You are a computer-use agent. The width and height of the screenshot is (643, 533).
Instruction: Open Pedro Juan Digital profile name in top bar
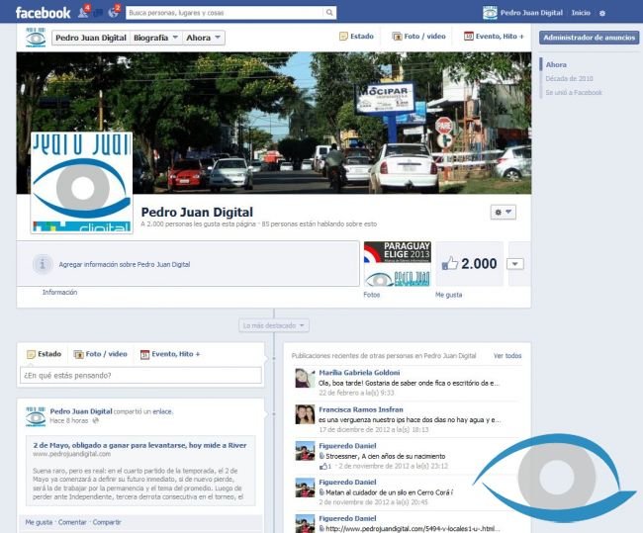pyautogui.click(x=531, y=13)
